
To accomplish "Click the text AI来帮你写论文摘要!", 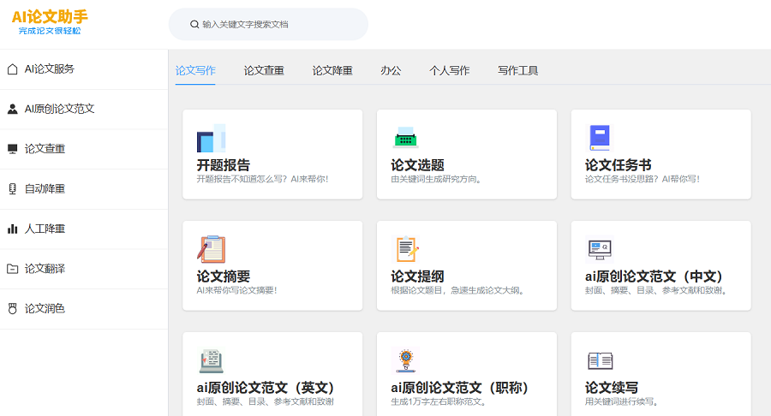I will click(237, 290).
